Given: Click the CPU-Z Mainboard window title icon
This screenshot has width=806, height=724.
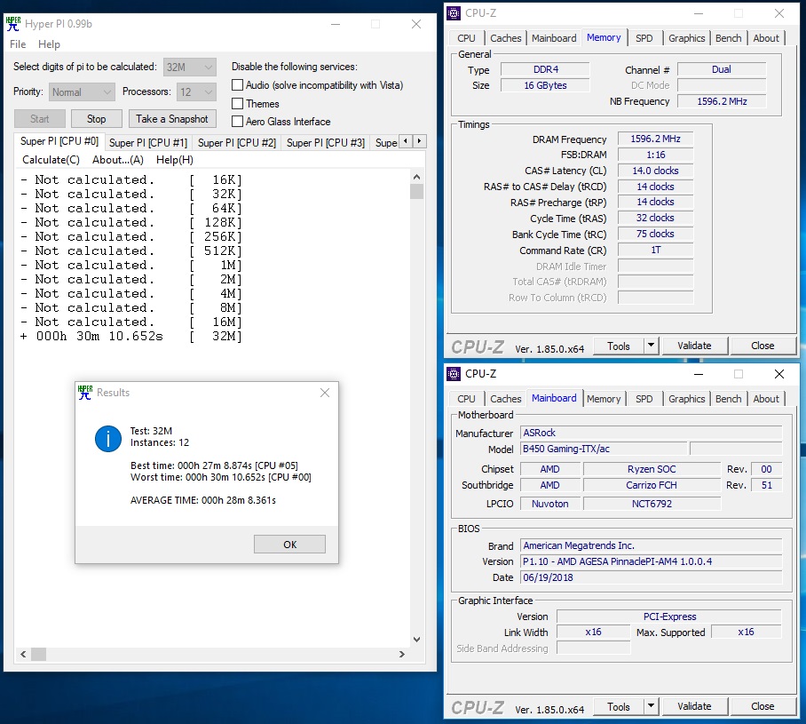Looking at the screenshot, I should (x=454, y=374).
